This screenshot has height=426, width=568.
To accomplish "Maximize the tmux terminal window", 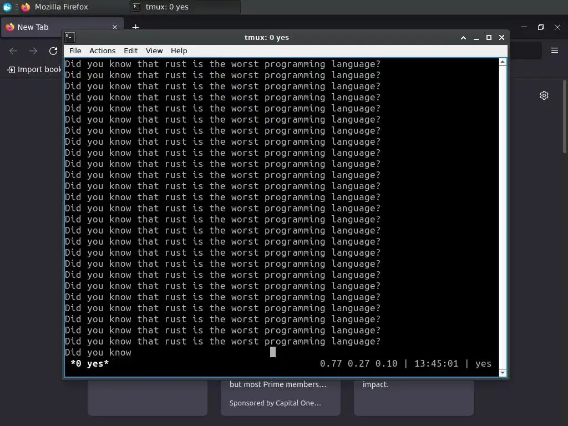I will [489, 38].
